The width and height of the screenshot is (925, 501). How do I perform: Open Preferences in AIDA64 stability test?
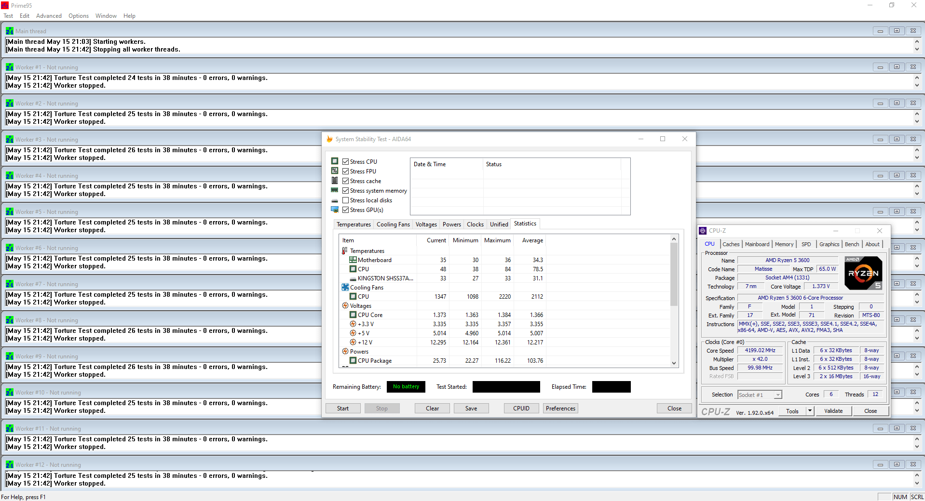coord(560,409)
